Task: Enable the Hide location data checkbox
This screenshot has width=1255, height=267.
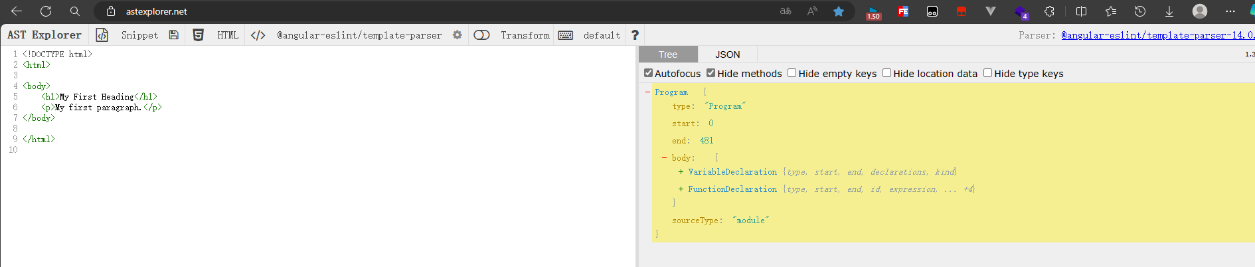Action: click(887, 73)
